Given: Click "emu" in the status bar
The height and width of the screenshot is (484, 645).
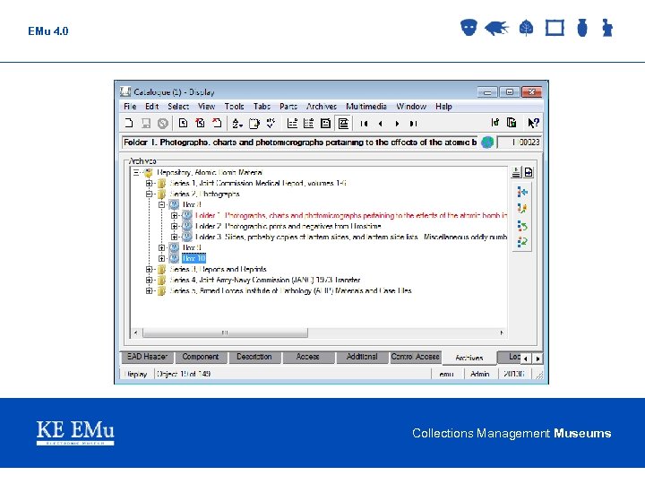Looking at the screenshot, I should [x=446, y=374].
